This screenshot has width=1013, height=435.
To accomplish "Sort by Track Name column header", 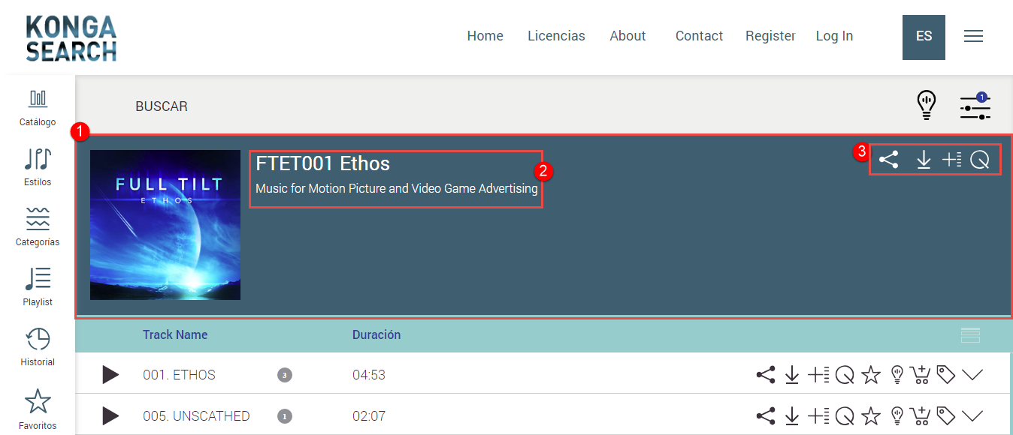I will click(175, 335).
